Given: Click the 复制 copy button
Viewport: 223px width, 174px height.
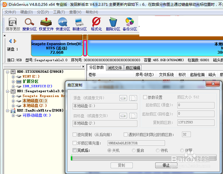Looking at the screenshot, I should tap(122, 165).
